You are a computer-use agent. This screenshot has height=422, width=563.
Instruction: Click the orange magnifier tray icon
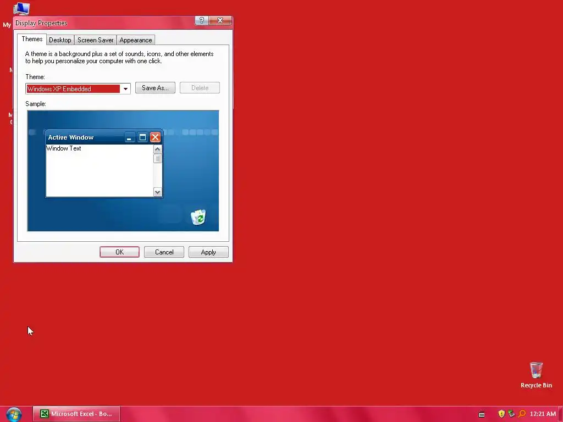522,414
